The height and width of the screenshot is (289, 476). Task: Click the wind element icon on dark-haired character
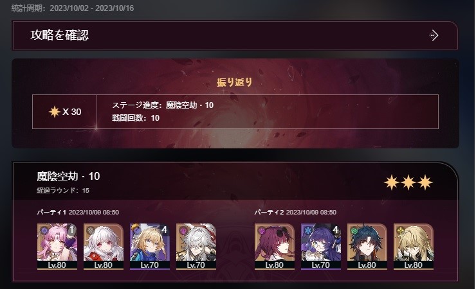[x=354, y=231]
